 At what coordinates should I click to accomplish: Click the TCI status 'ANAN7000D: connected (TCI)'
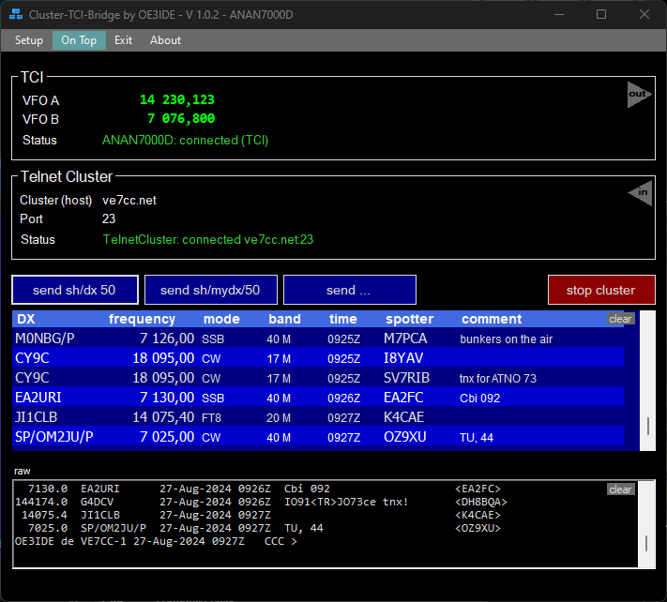click(185, 141)
